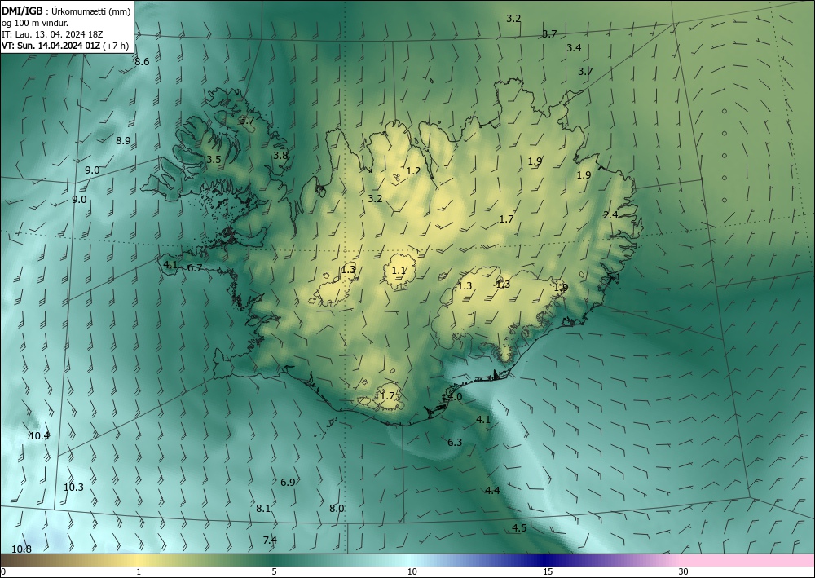Click the 1.1 value on the central glacier
The width and height of the screenshot is (815, 578).
(x=399, y=271)
